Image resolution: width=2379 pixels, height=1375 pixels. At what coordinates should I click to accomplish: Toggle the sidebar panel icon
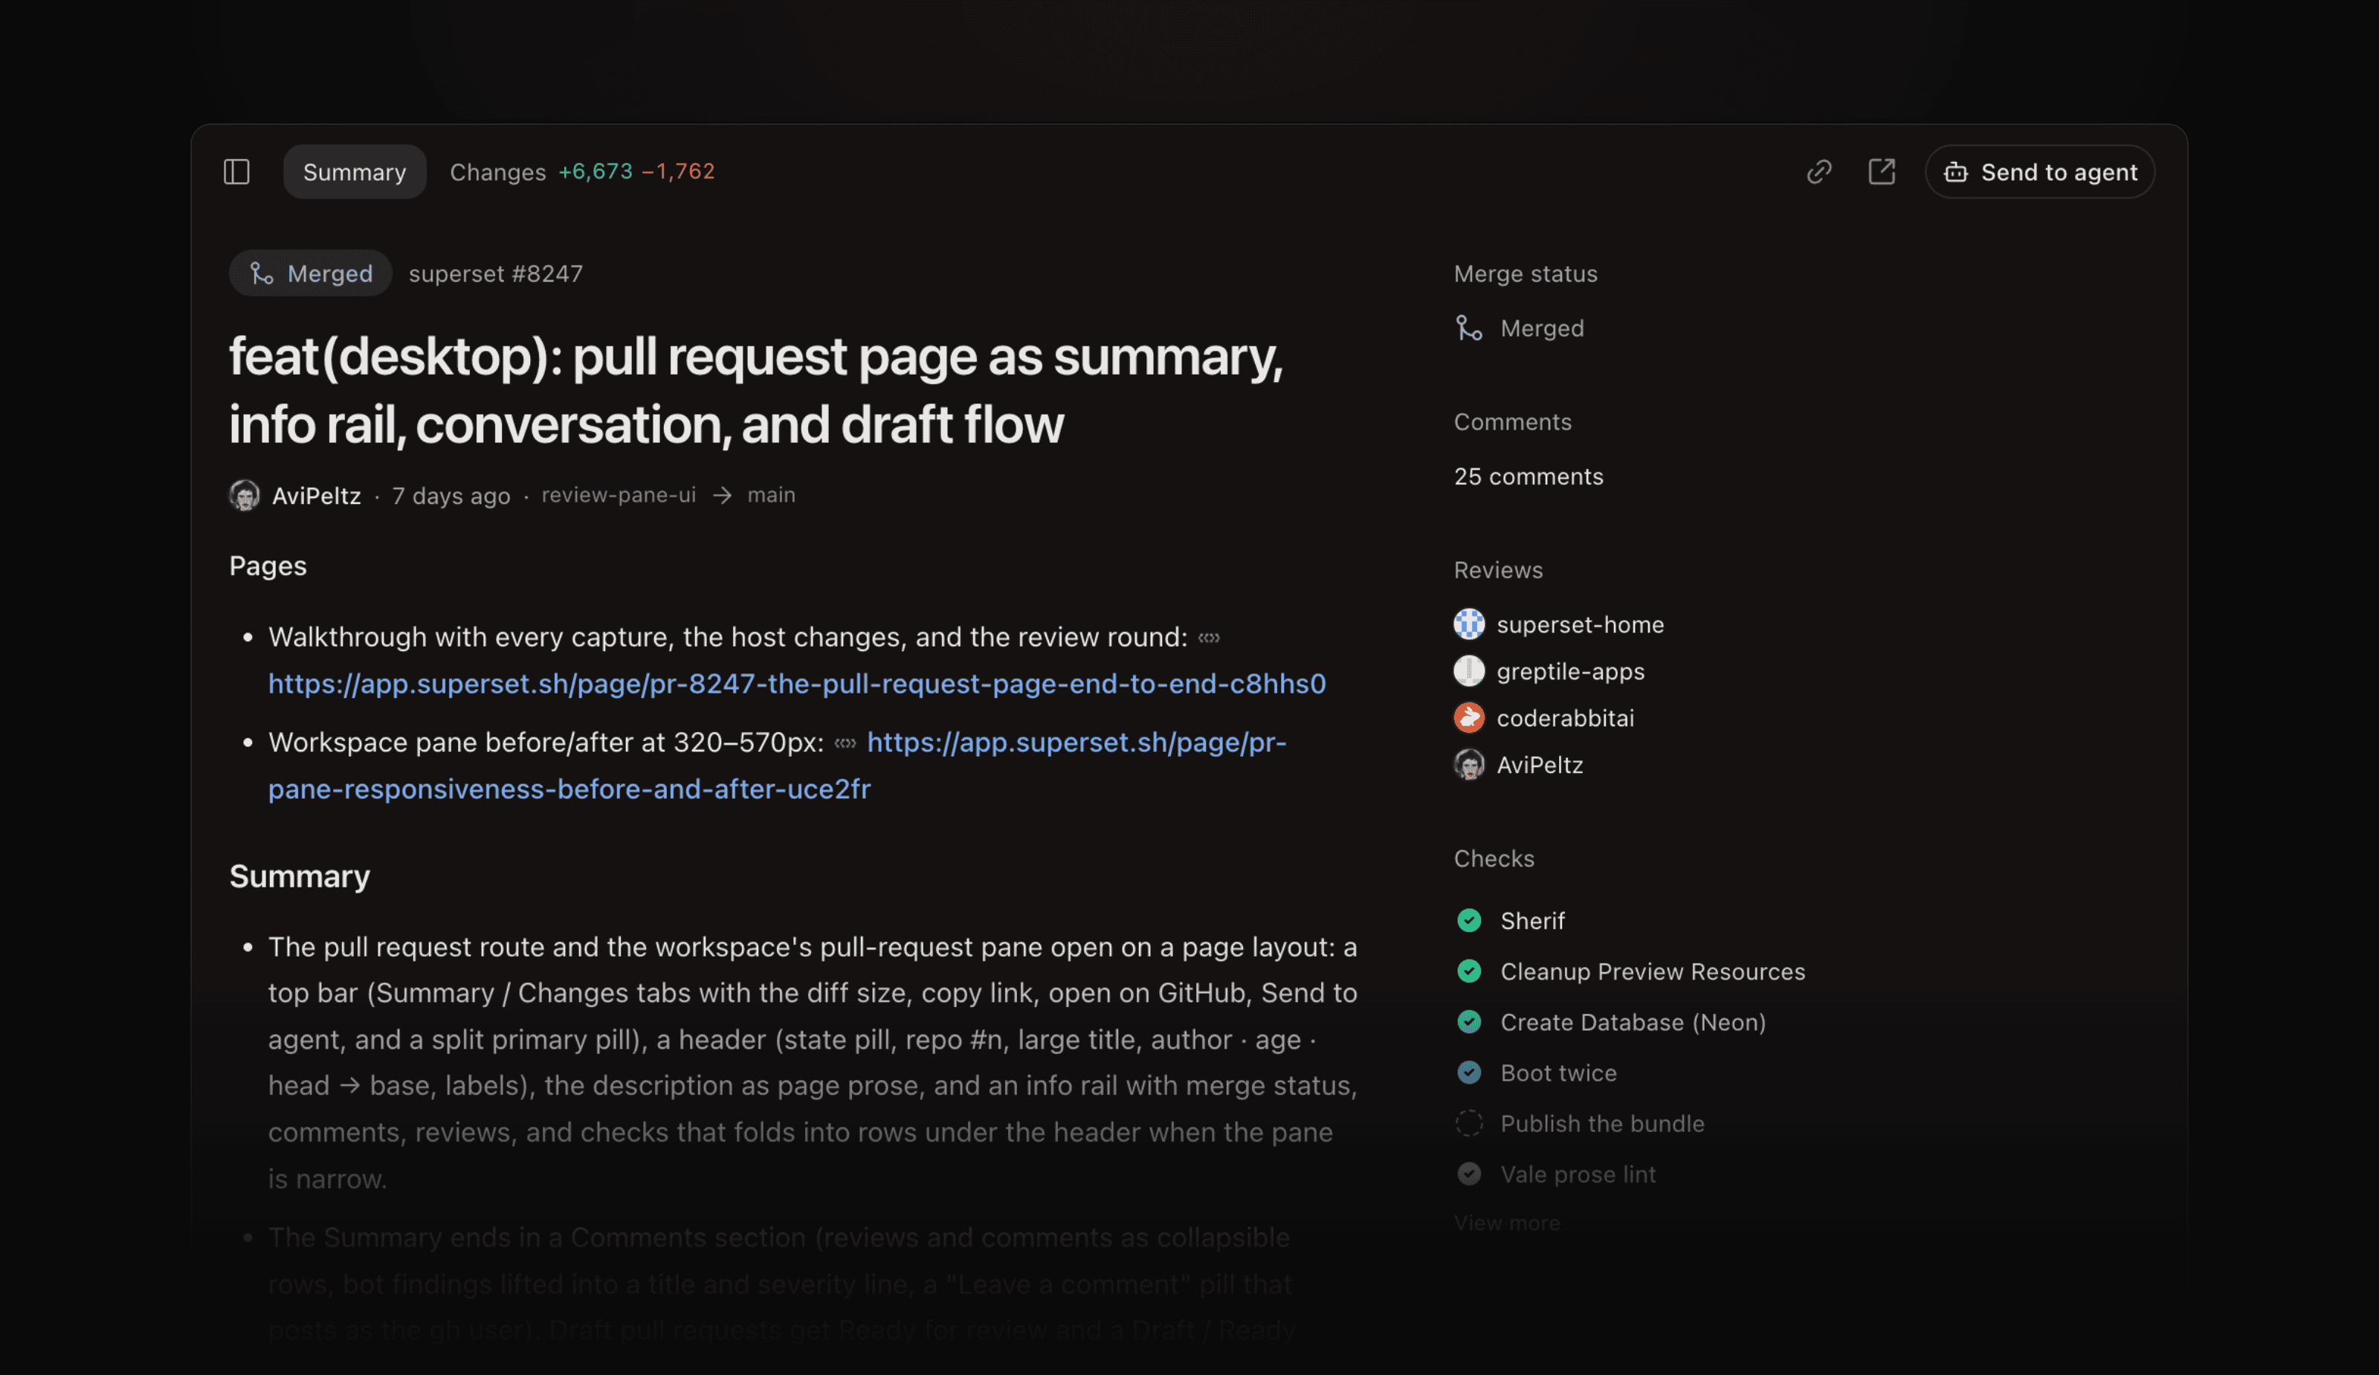coord(236,172)
